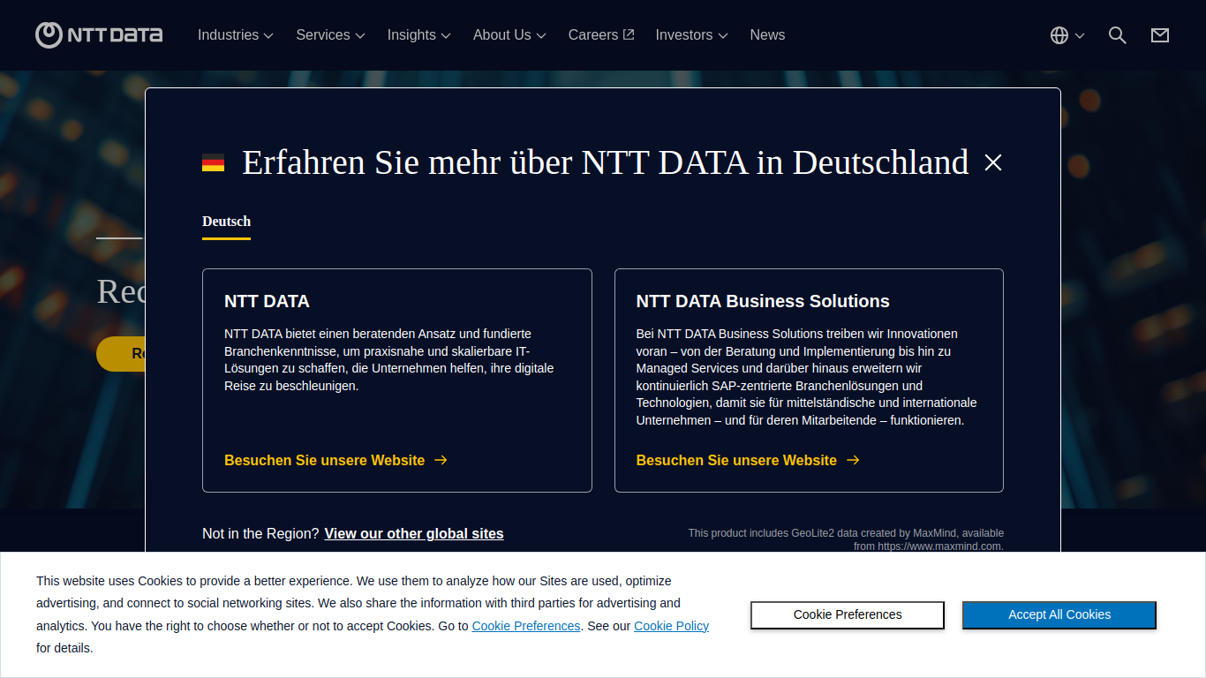Visit the NTT DATA website link
Image resolution: width=1206 pixels, height=678 pixels.
tap(335, 460)
